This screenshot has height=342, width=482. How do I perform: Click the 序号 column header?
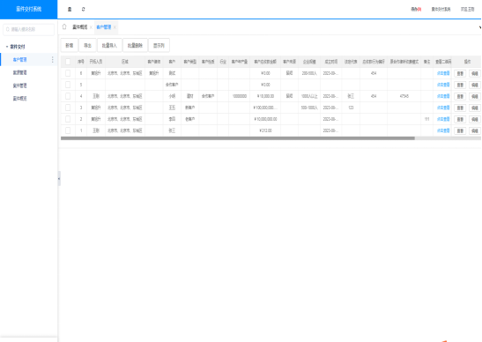(x=81, y=62)
